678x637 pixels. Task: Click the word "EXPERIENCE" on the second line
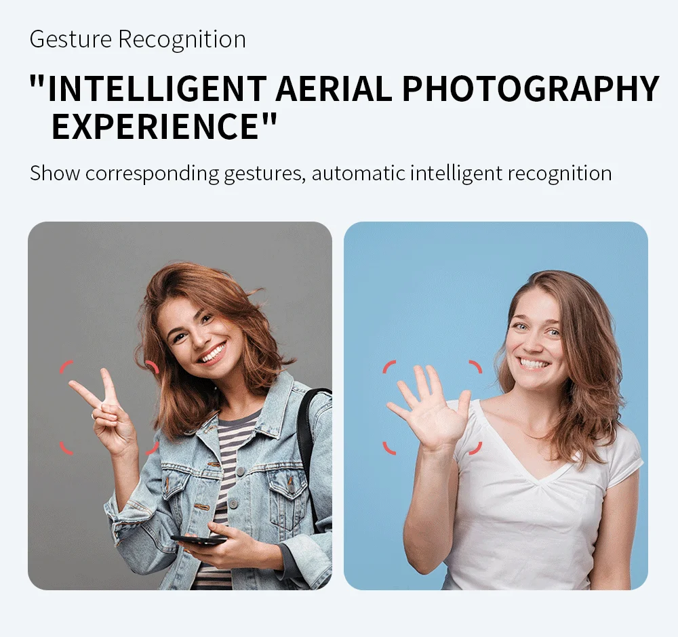(x=156, y=126)
